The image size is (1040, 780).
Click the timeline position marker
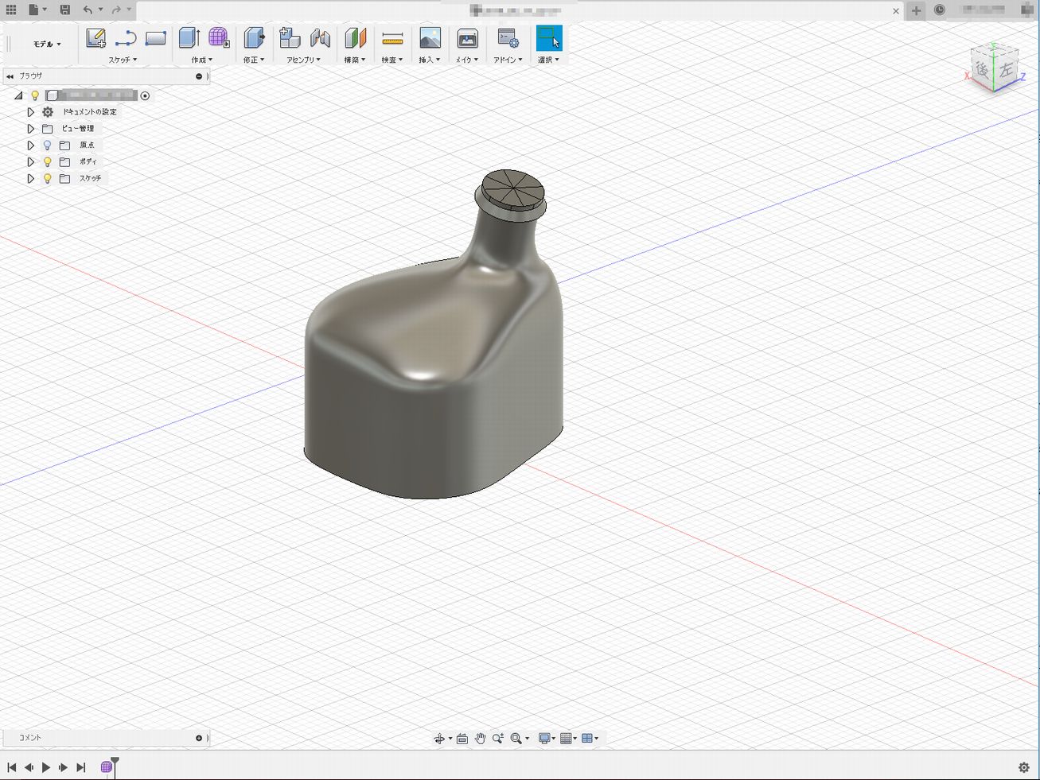pos(115,764)
